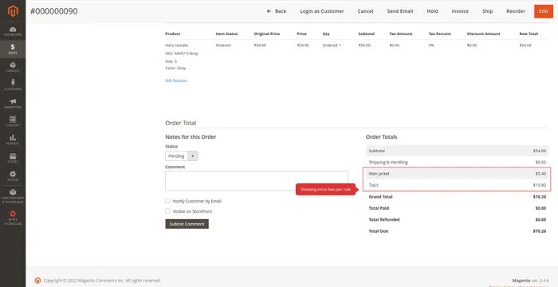Click the Grand Total label
This screenshot has width=558, height=287.
(x=380, y=197)
